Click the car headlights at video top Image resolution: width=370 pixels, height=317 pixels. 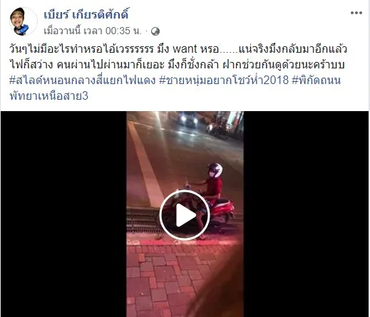pos(189,120)
